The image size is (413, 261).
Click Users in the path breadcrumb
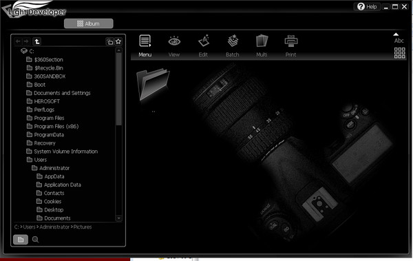coord(29,227)
